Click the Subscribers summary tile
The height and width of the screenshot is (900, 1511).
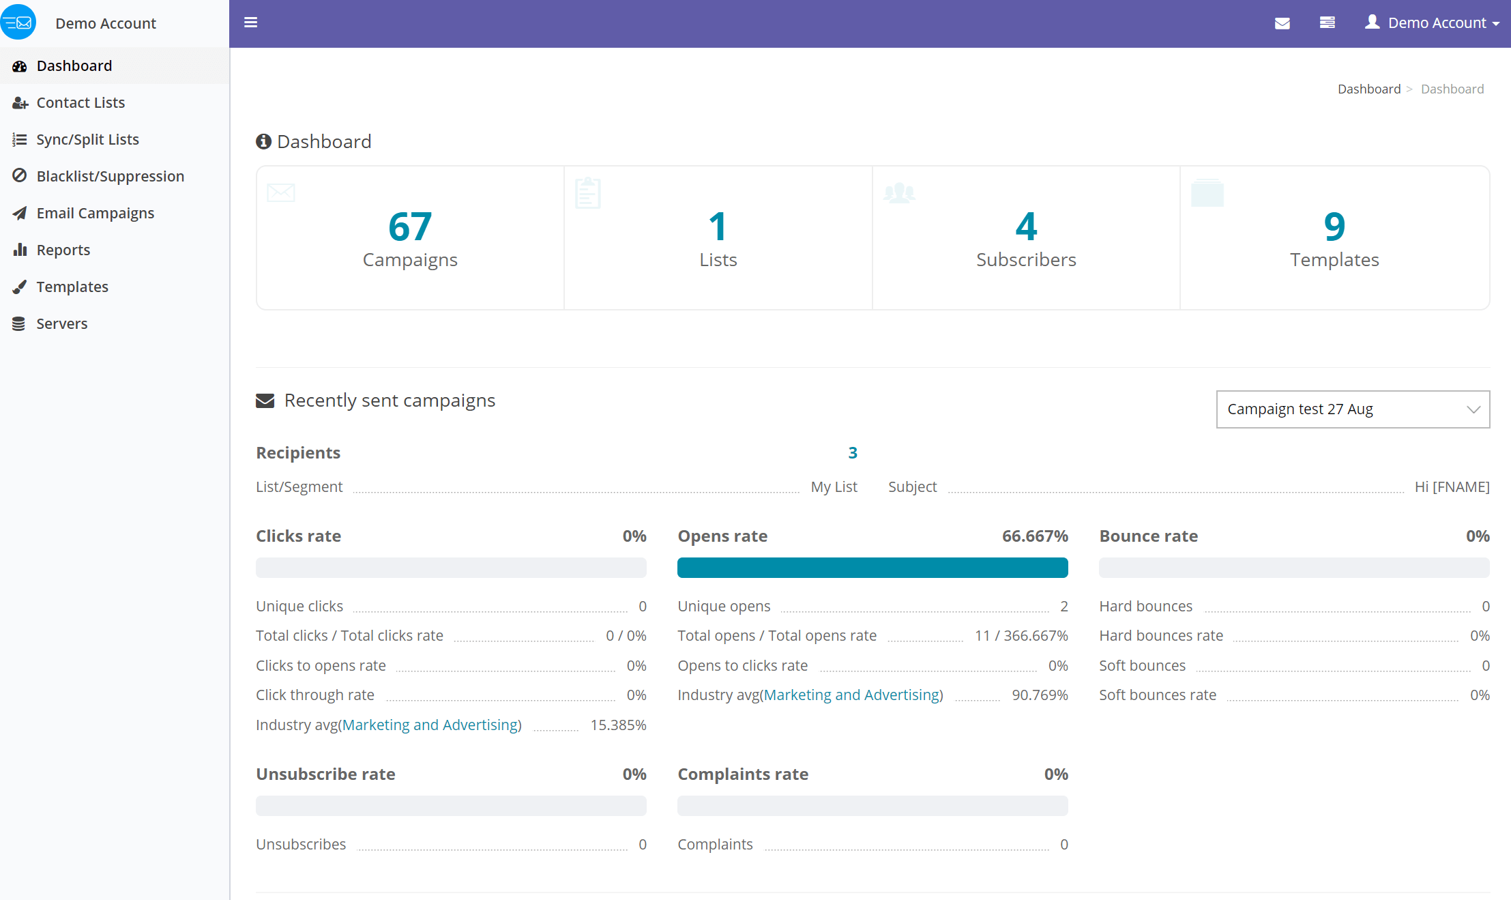(x=1025, y=237)
